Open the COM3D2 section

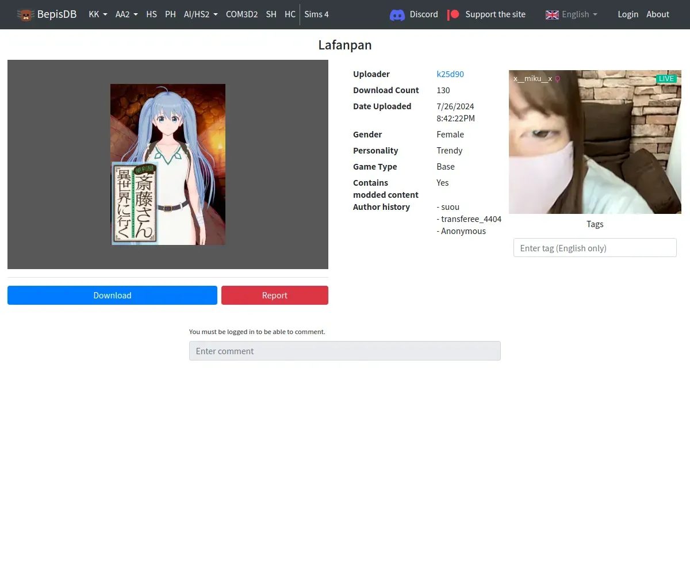pos(241,14)
